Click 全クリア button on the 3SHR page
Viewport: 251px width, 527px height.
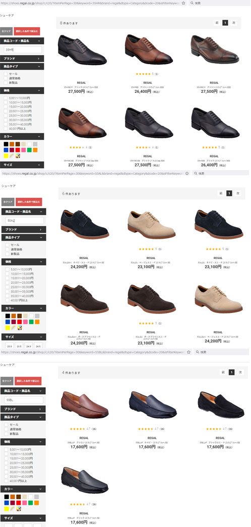click(x=7, y=31)
